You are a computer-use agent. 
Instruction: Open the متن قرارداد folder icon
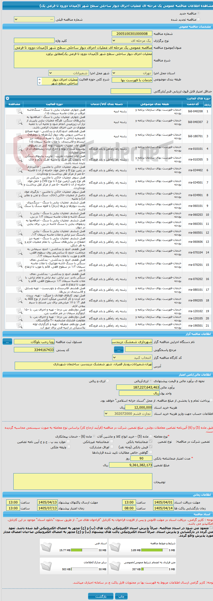115,566
